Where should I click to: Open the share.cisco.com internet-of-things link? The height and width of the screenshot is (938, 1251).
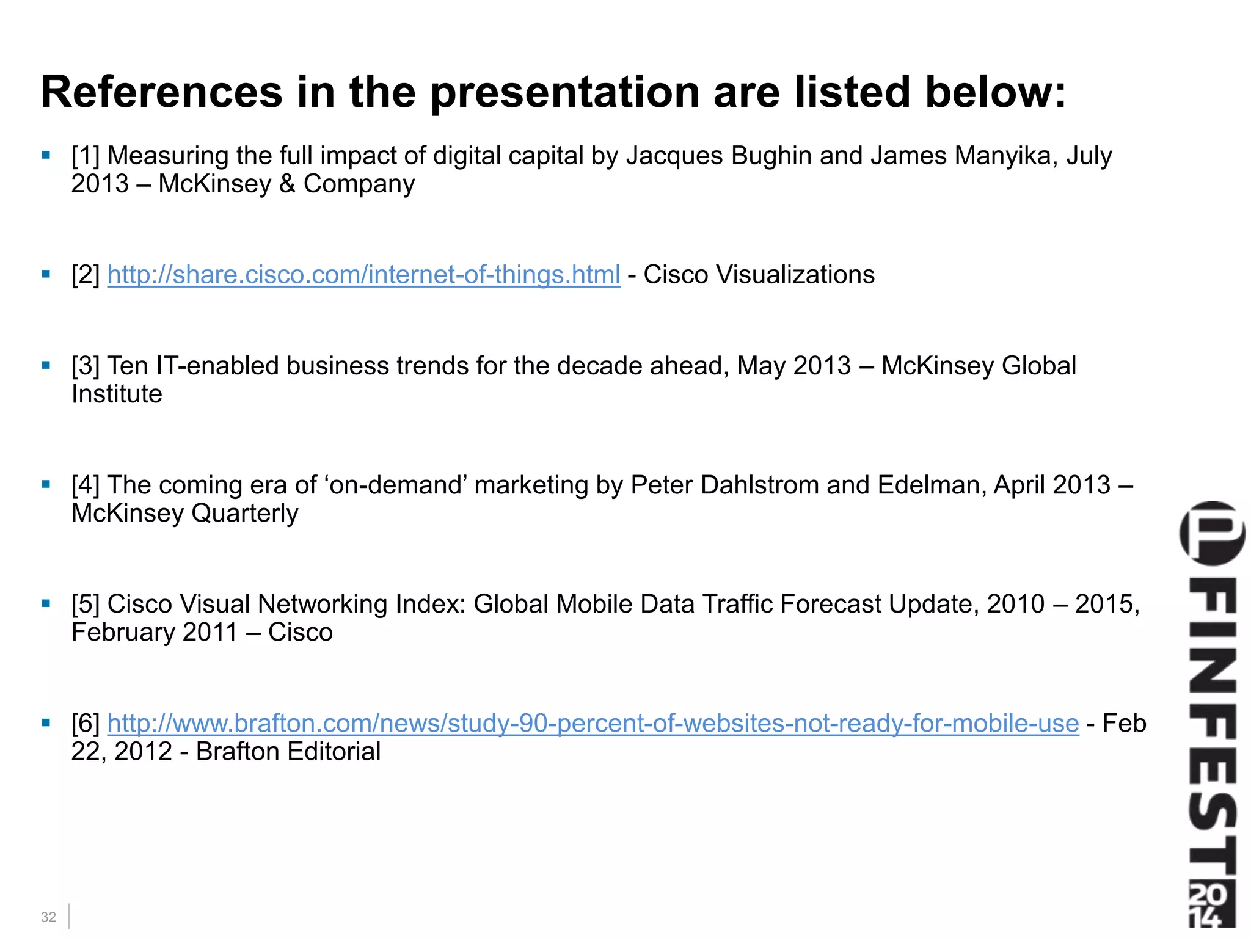coord(363,275)
